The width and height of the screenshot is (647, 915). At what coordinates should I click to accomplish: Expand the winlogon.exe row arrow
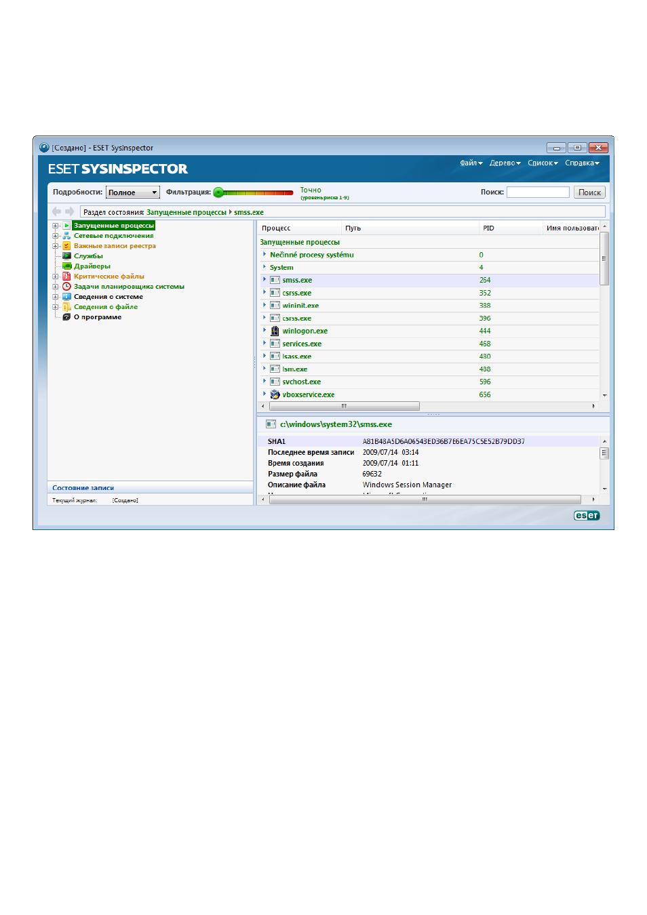(264, 330)
